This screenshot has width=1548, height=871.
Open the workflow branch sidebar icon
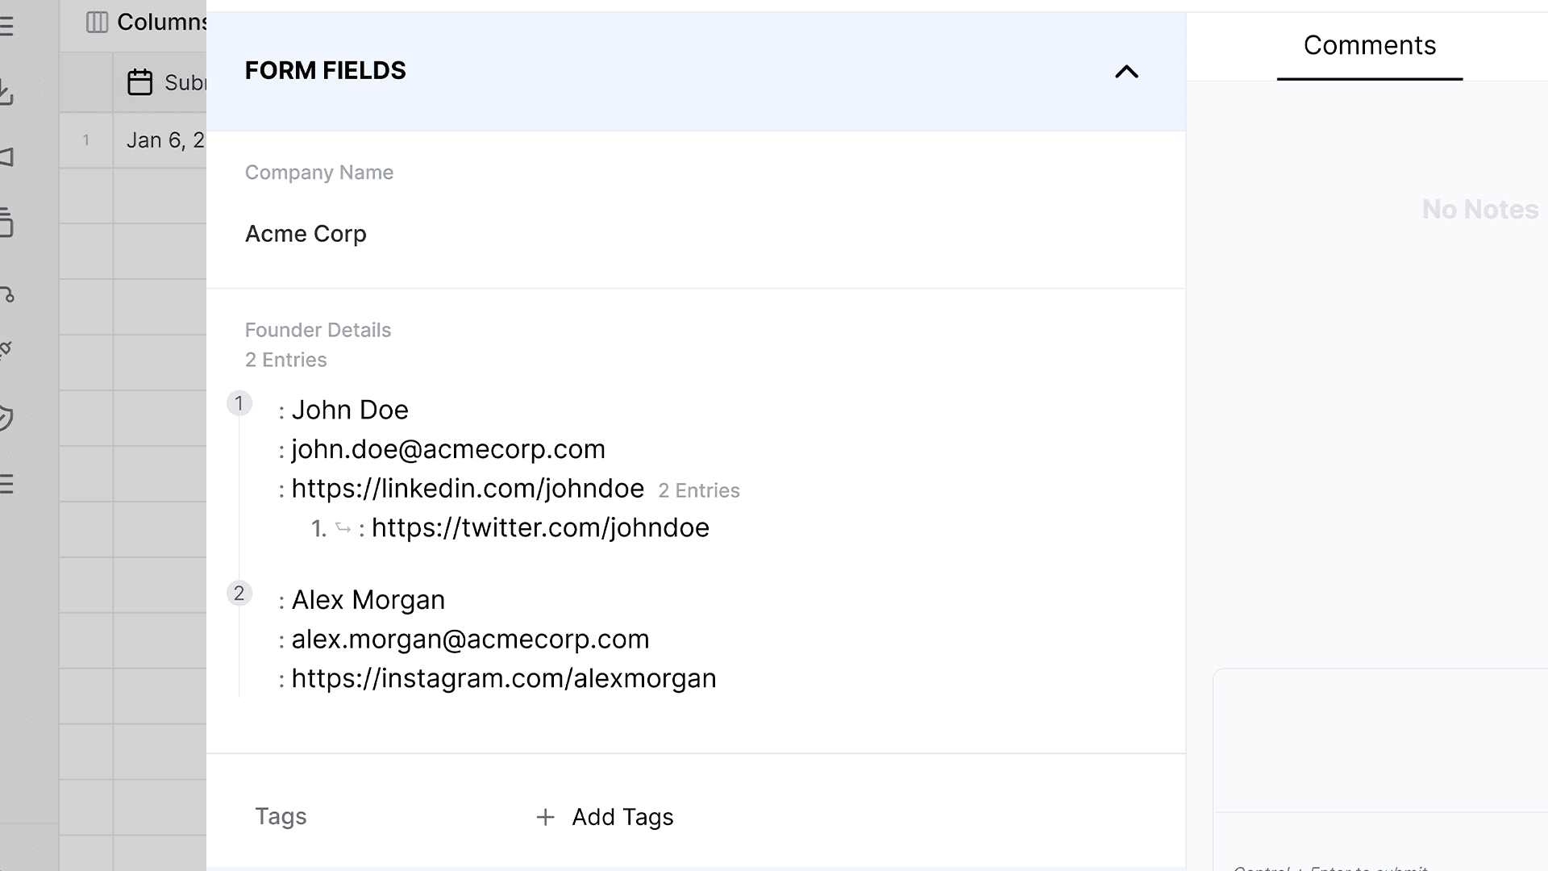[7, 294]
